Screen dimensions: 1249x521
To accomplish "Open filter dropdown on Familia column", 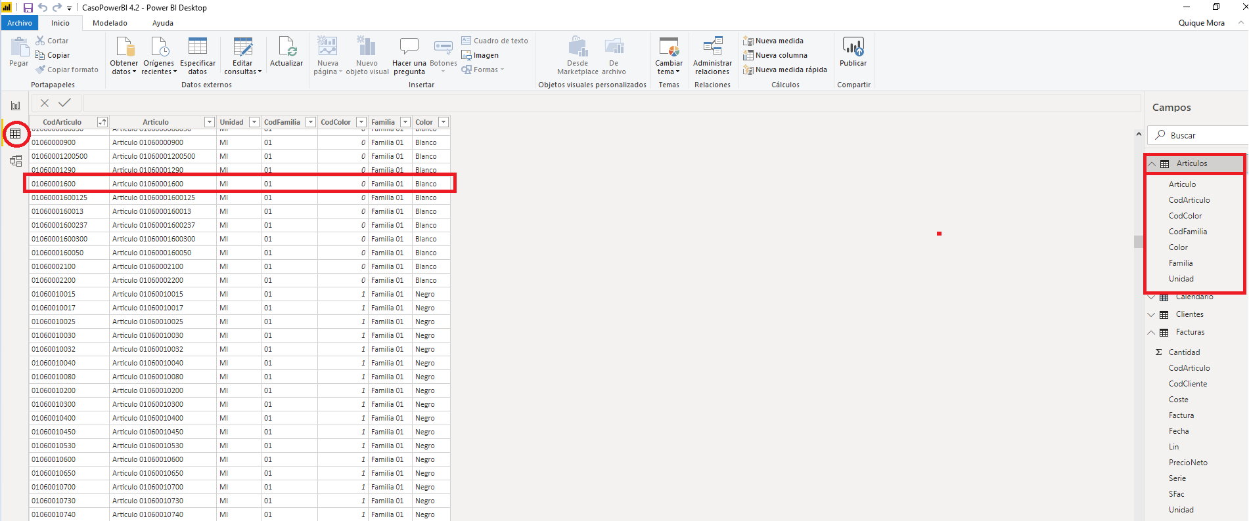I will [405, 122].
